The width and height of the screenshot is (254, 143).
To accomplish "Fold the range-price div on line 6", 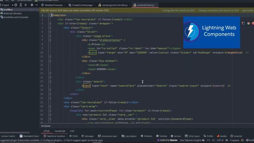I will coord(50,36).
